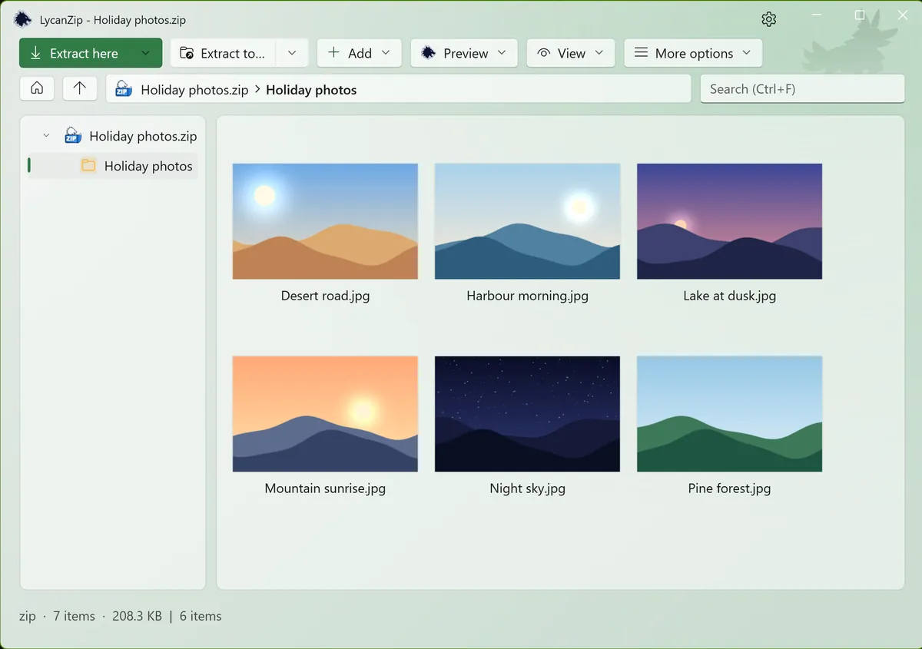Select Holiday photos folder in tree
This screenshot has height=649, width=922.
tap(113, 166)
